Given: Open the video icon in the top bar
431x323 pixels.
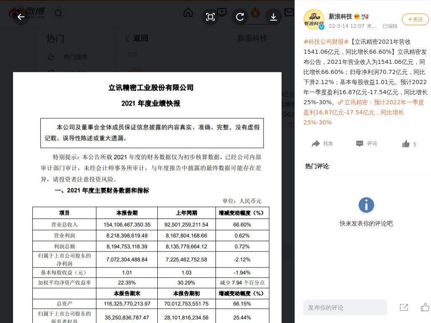Looking at the screenshot, I should (x=222, y=12).
